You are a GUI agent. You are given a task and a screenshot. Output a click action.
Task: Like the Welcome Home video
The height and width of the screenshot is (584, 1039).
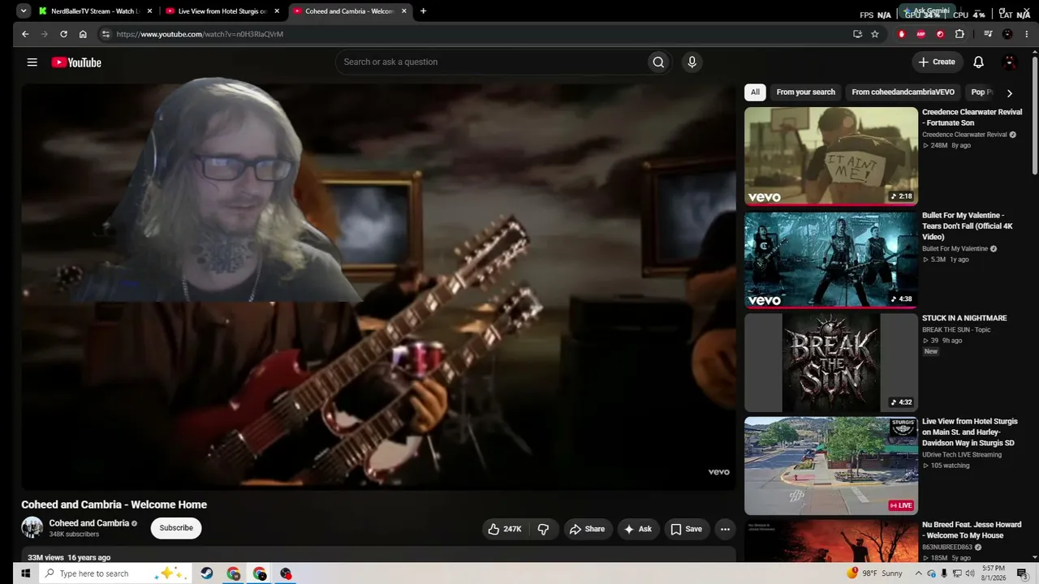tap(504, 529)
